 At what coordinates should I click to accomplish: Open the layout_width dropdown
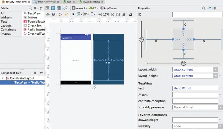pyautogui.click(x=216, y=69)
